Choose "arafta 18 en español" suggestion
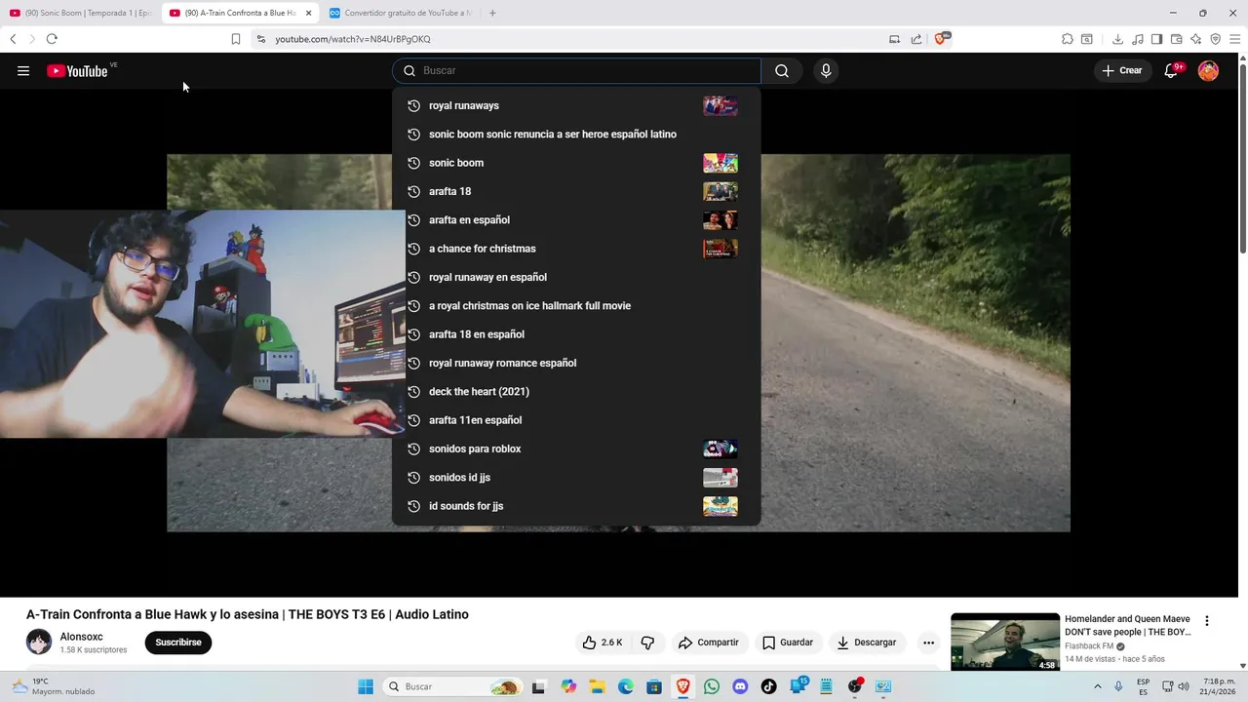The image size is (1248, 702). pyautogui.click(x=575, y=334)
